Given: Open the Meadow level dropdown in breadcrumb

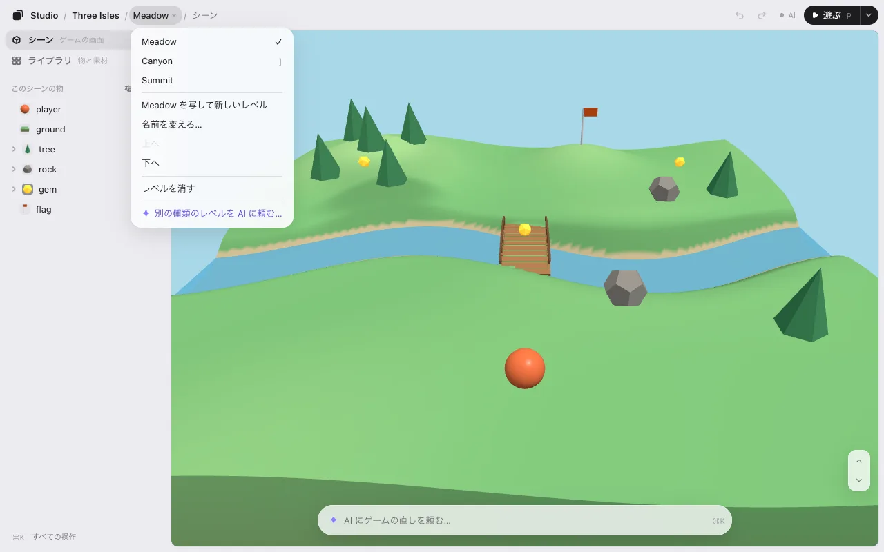Looking at the screenshot, I should 155,15.
